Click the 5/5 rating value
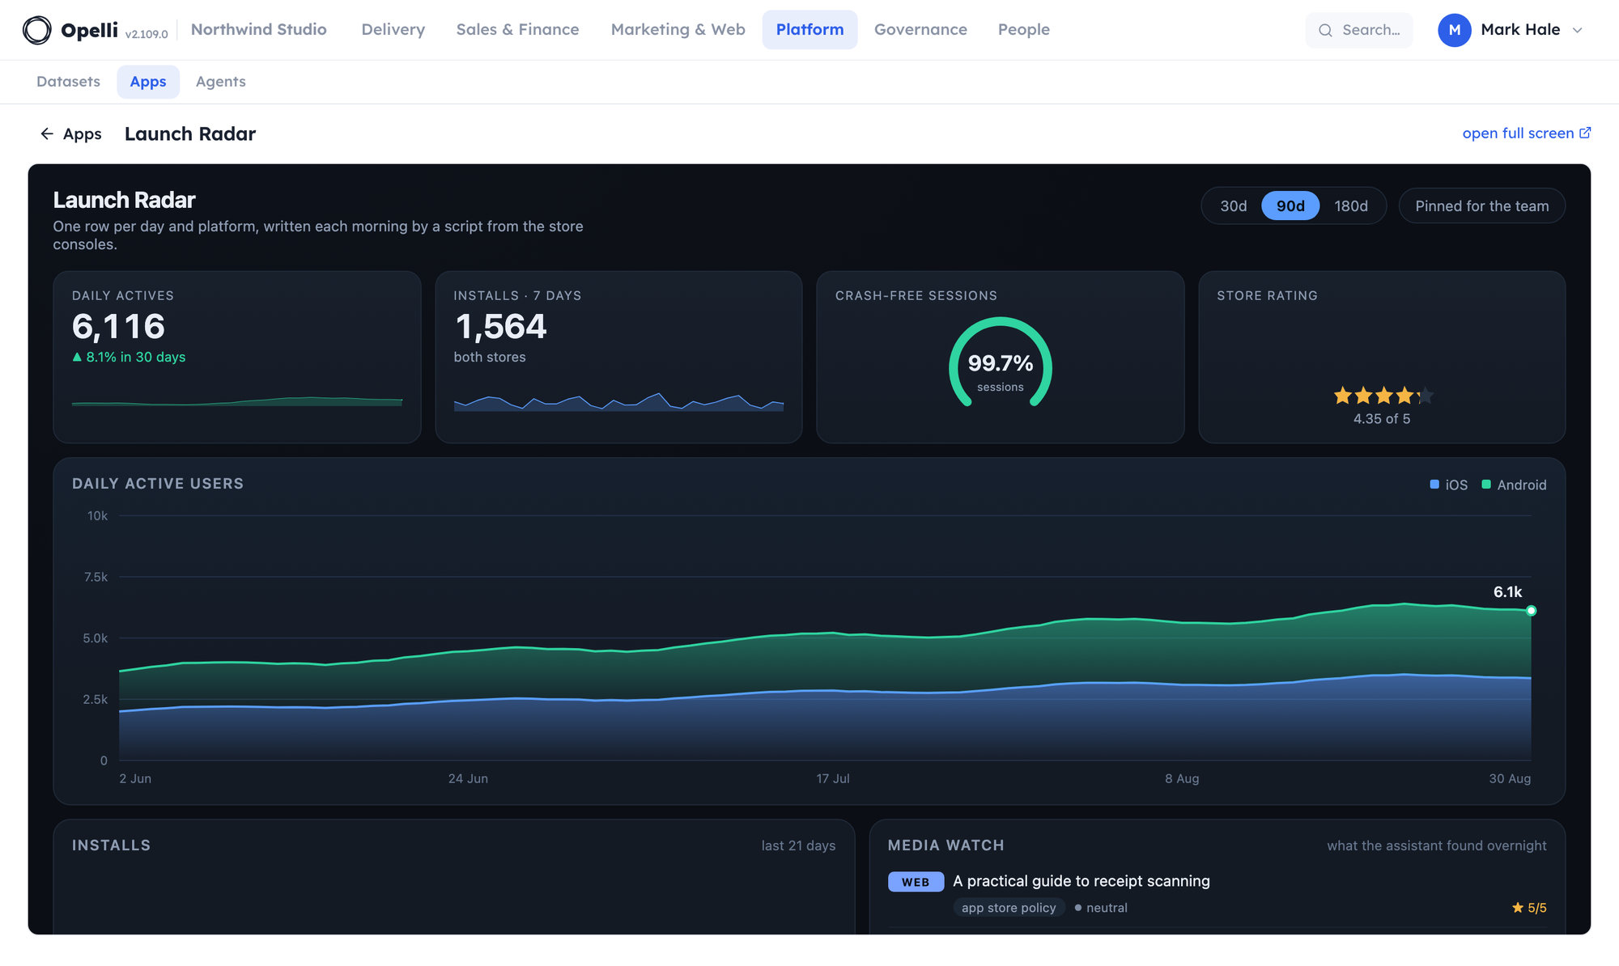Image resolution: width=1619 pixels, height=966 pixels. coord(1536,908)
